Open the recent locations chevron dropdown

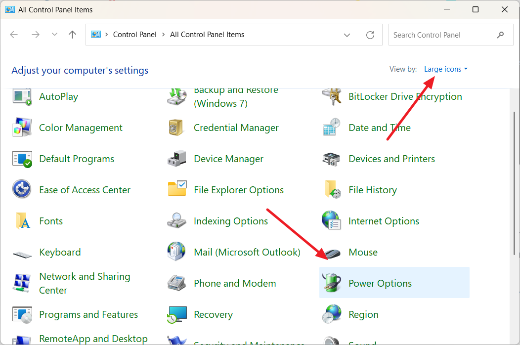[x=54, y=35]
